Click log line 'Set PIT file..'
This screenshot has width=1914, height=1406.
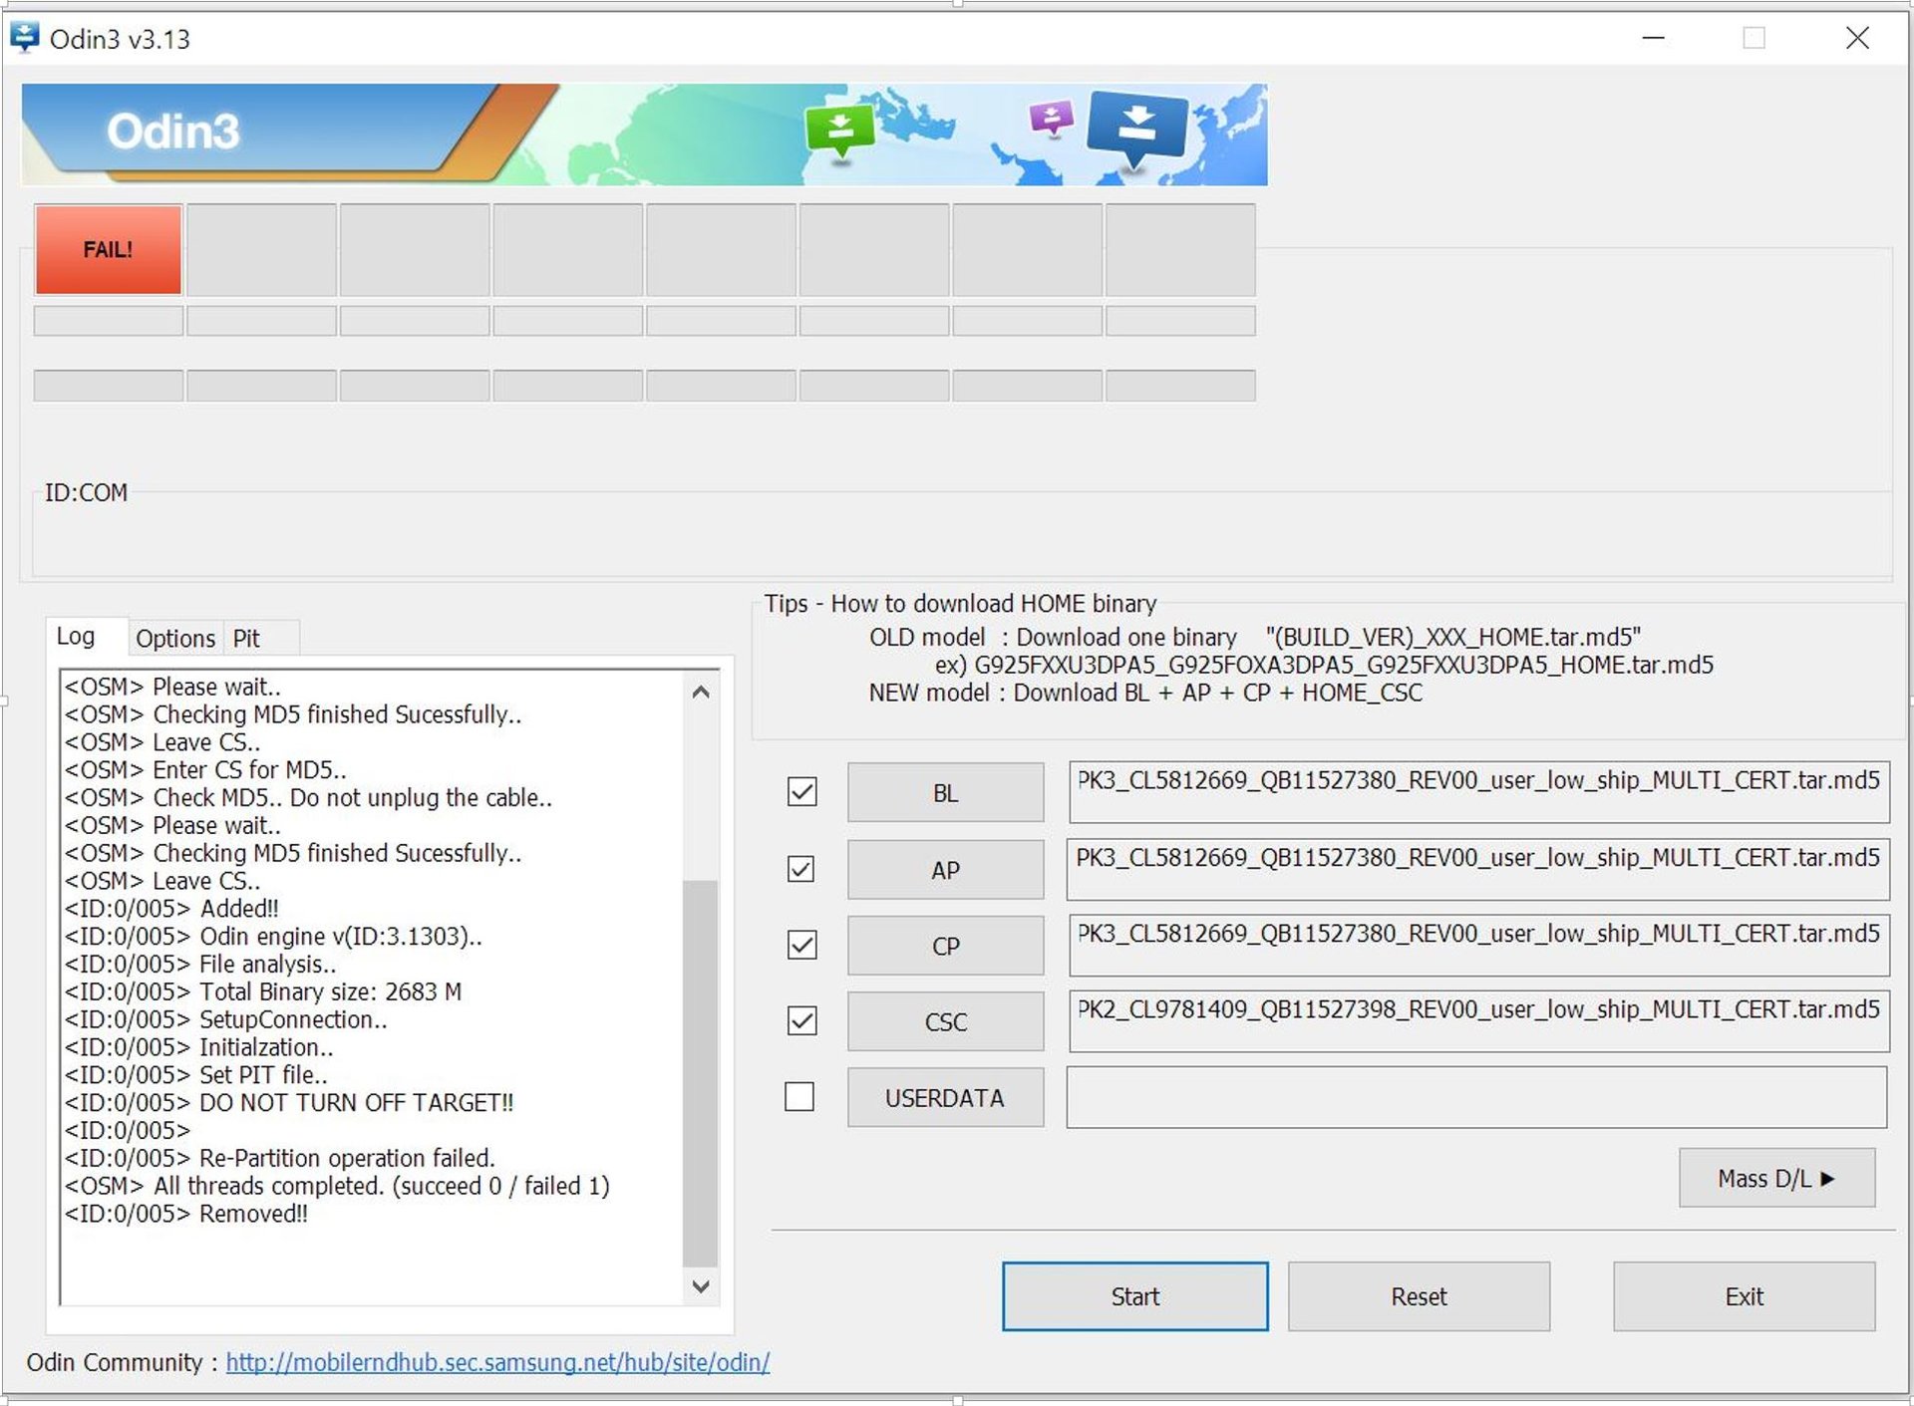pyautogui.click(x=196, y=1074)
